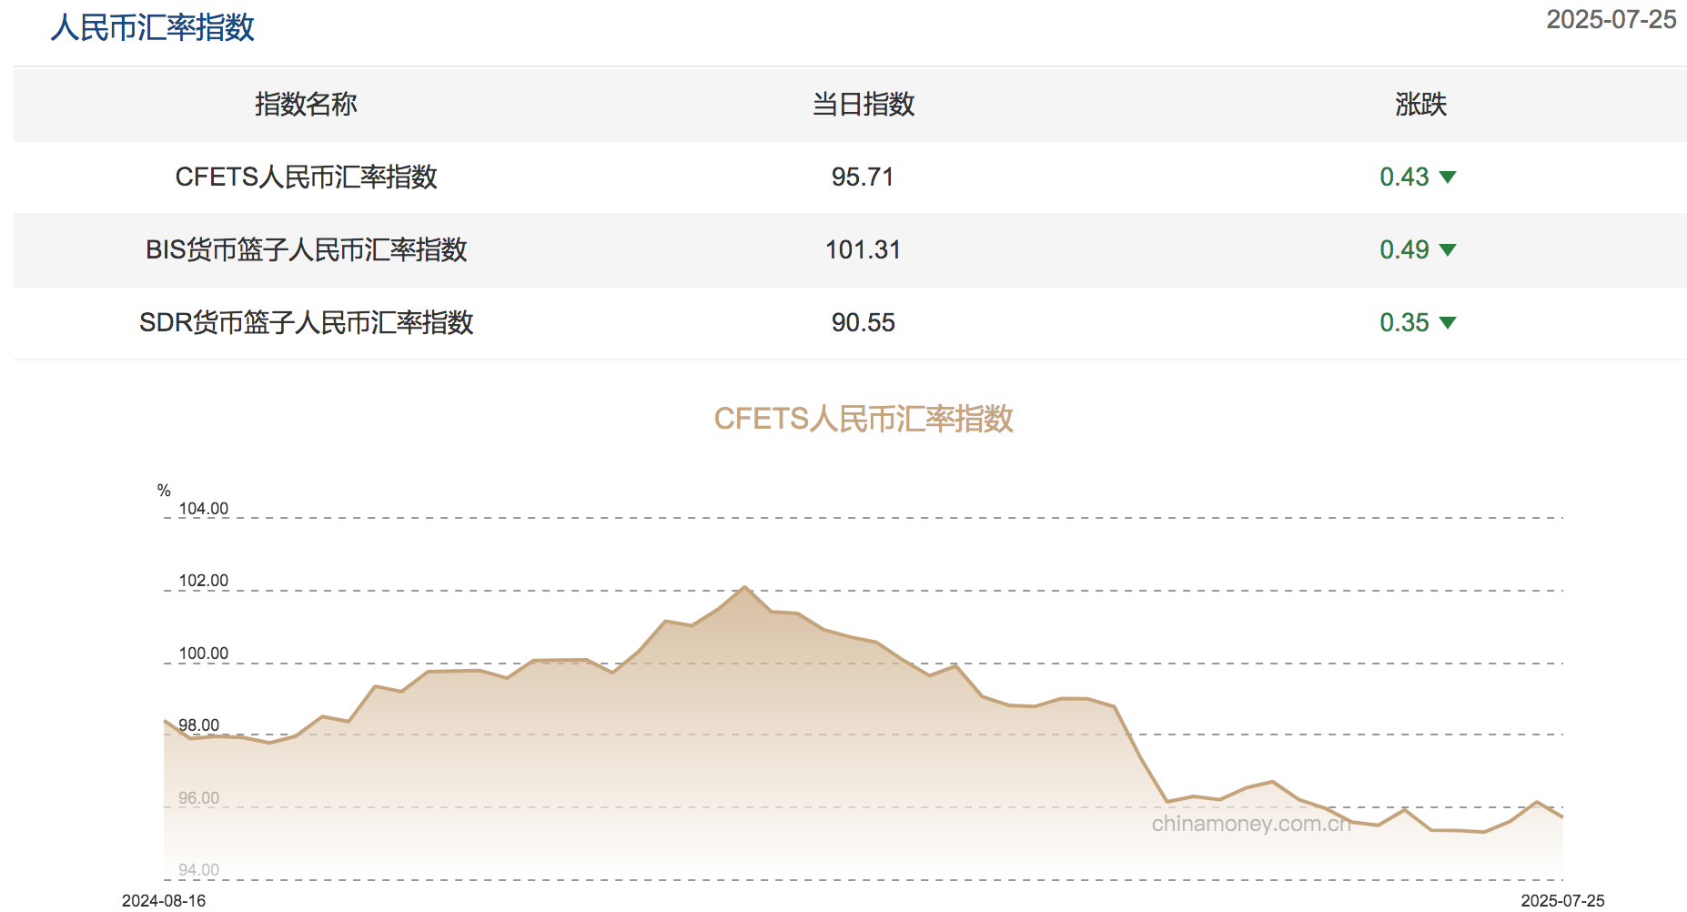Click the SDR change value 0.35

(1404, 322)
